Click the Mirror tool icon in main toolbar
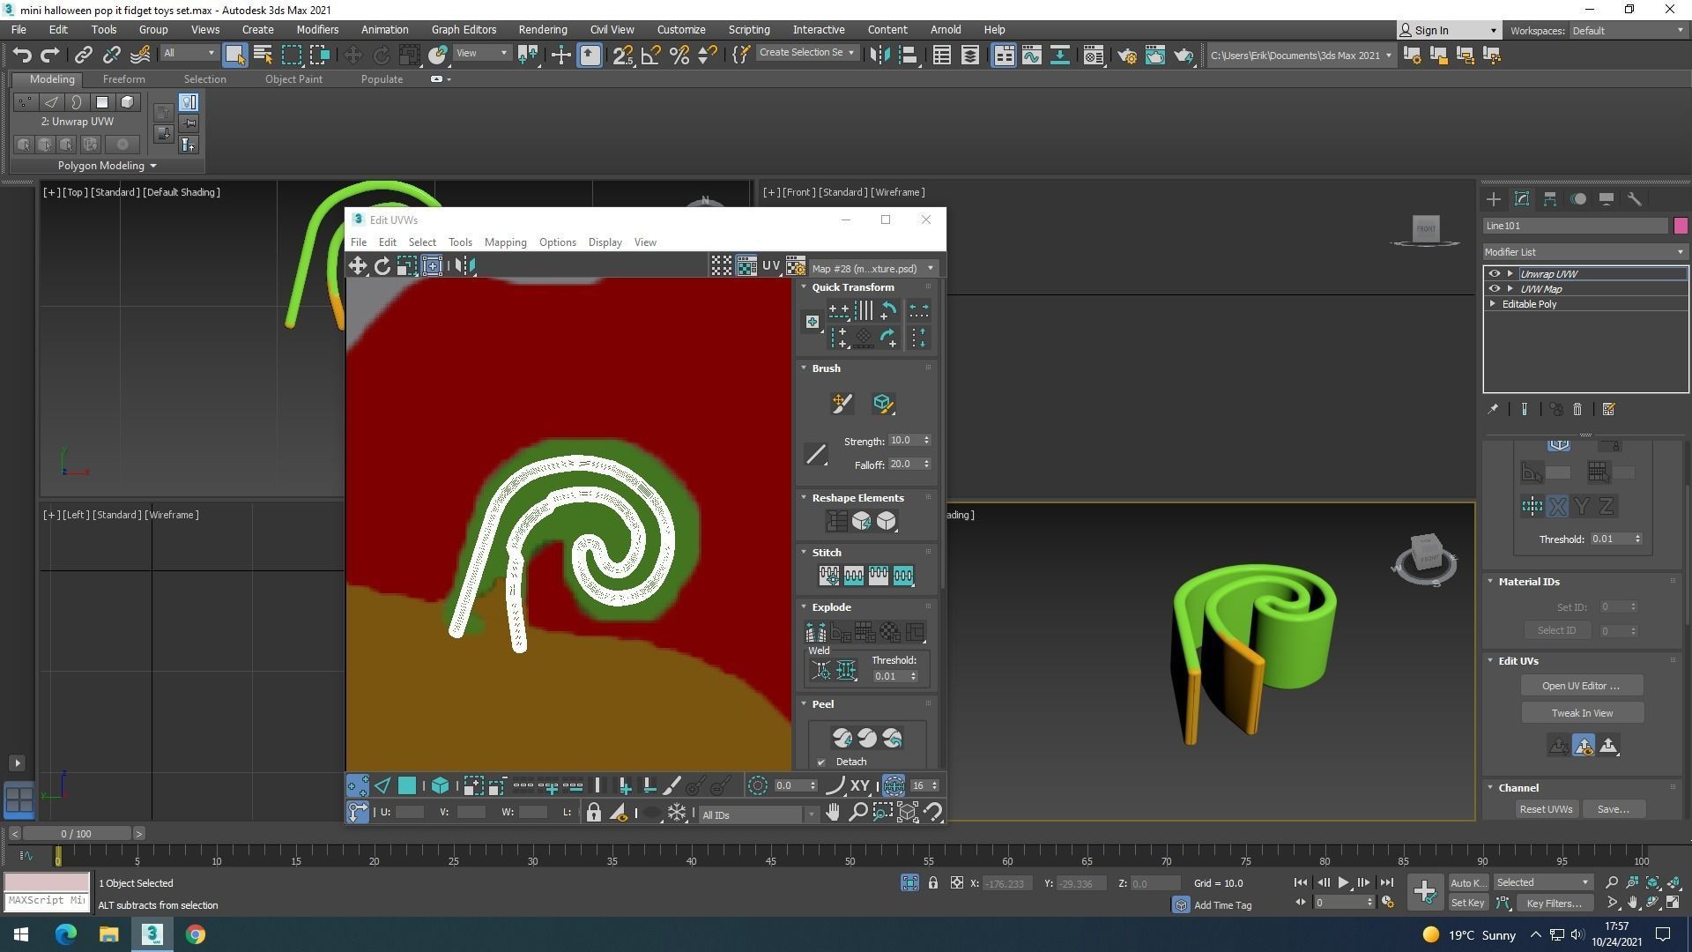 (x=879, y=56)
